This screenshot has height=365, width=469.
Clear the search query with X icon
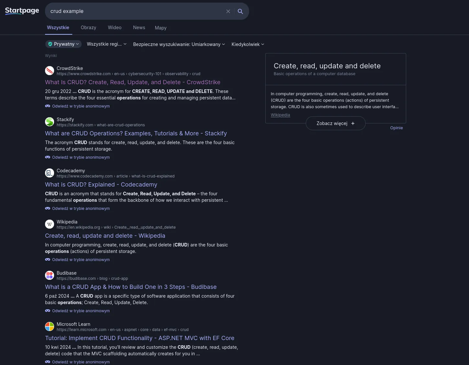(x=228, y=11)
